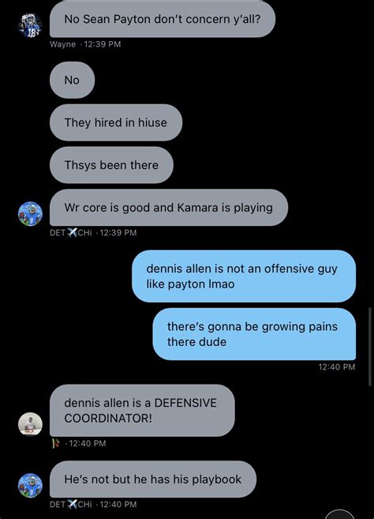The width and height of the screenshot is (374, 519).
Task: Tap the 'Thsys been there' bubble
Action: (111, 165)
